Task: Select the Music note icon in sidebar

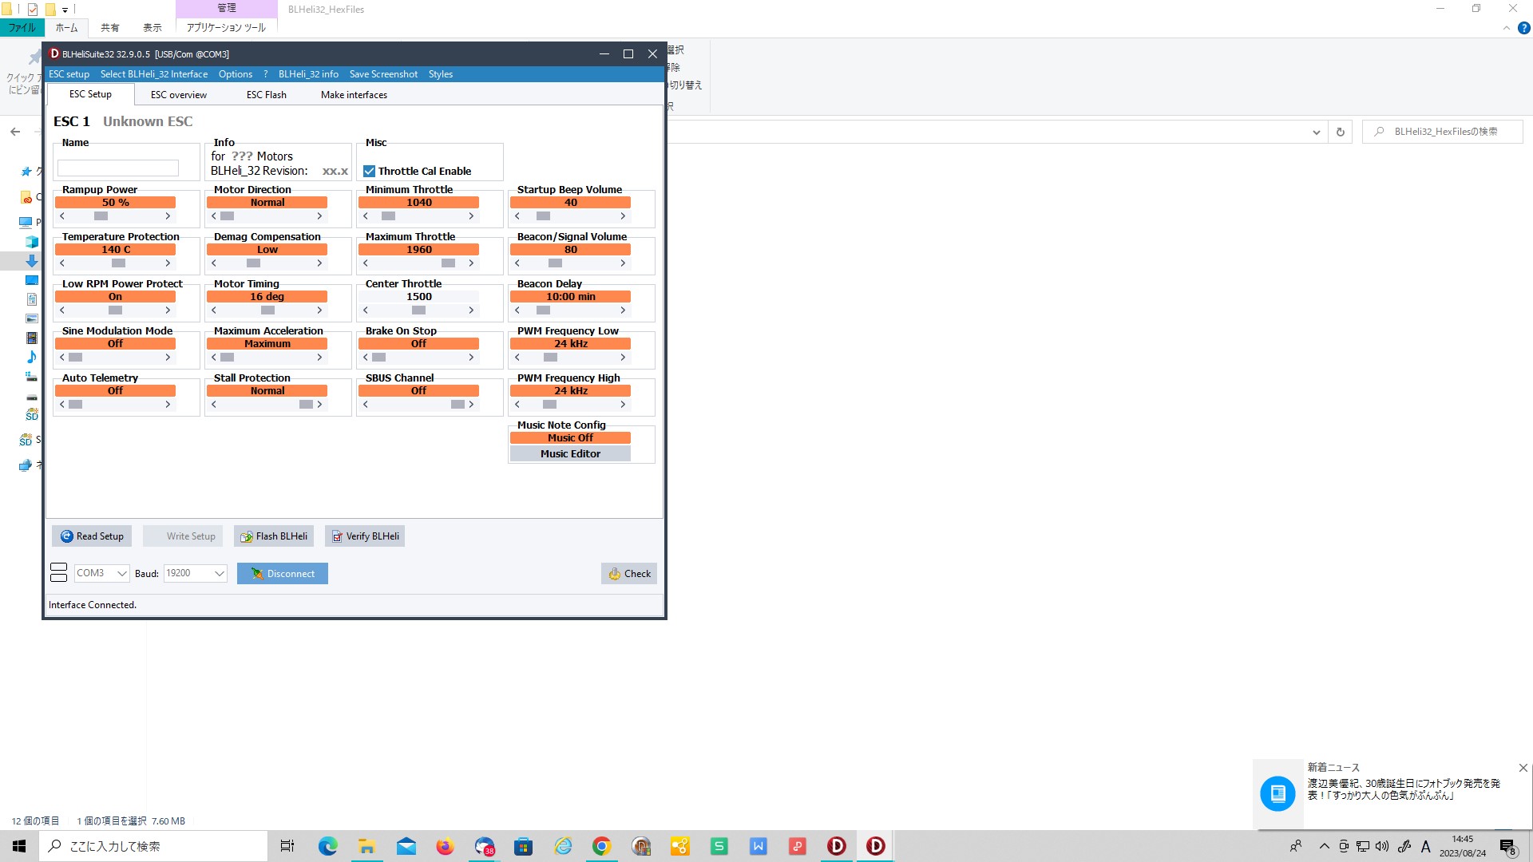Action: click(32, 357)
